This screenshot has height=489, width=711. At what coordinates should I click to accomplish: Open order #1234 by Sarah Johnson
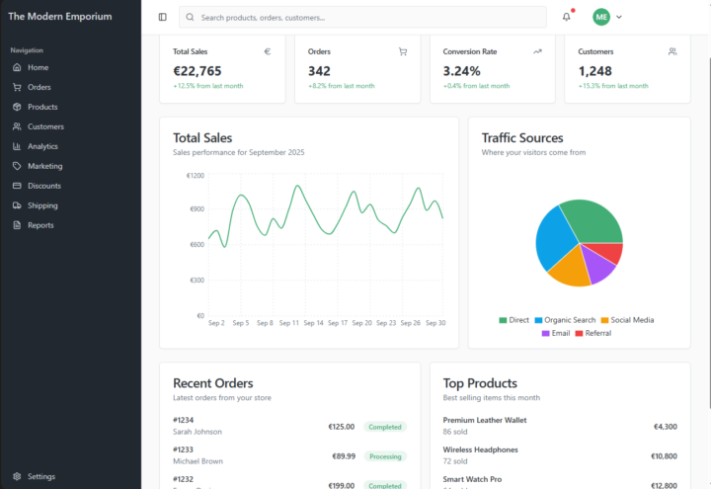click(197, 426)
